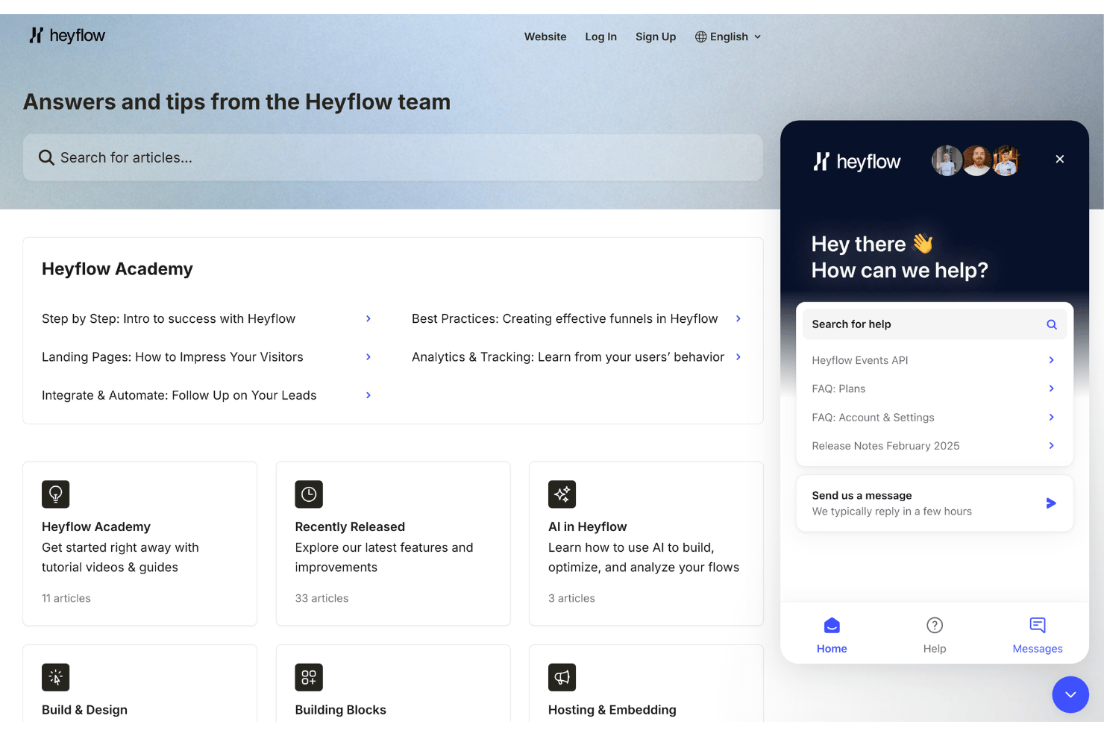Viewport: 1104px width, 736px height.
Task: Click chevron beside Heyflow Events API
Action: click(1052, 360)
